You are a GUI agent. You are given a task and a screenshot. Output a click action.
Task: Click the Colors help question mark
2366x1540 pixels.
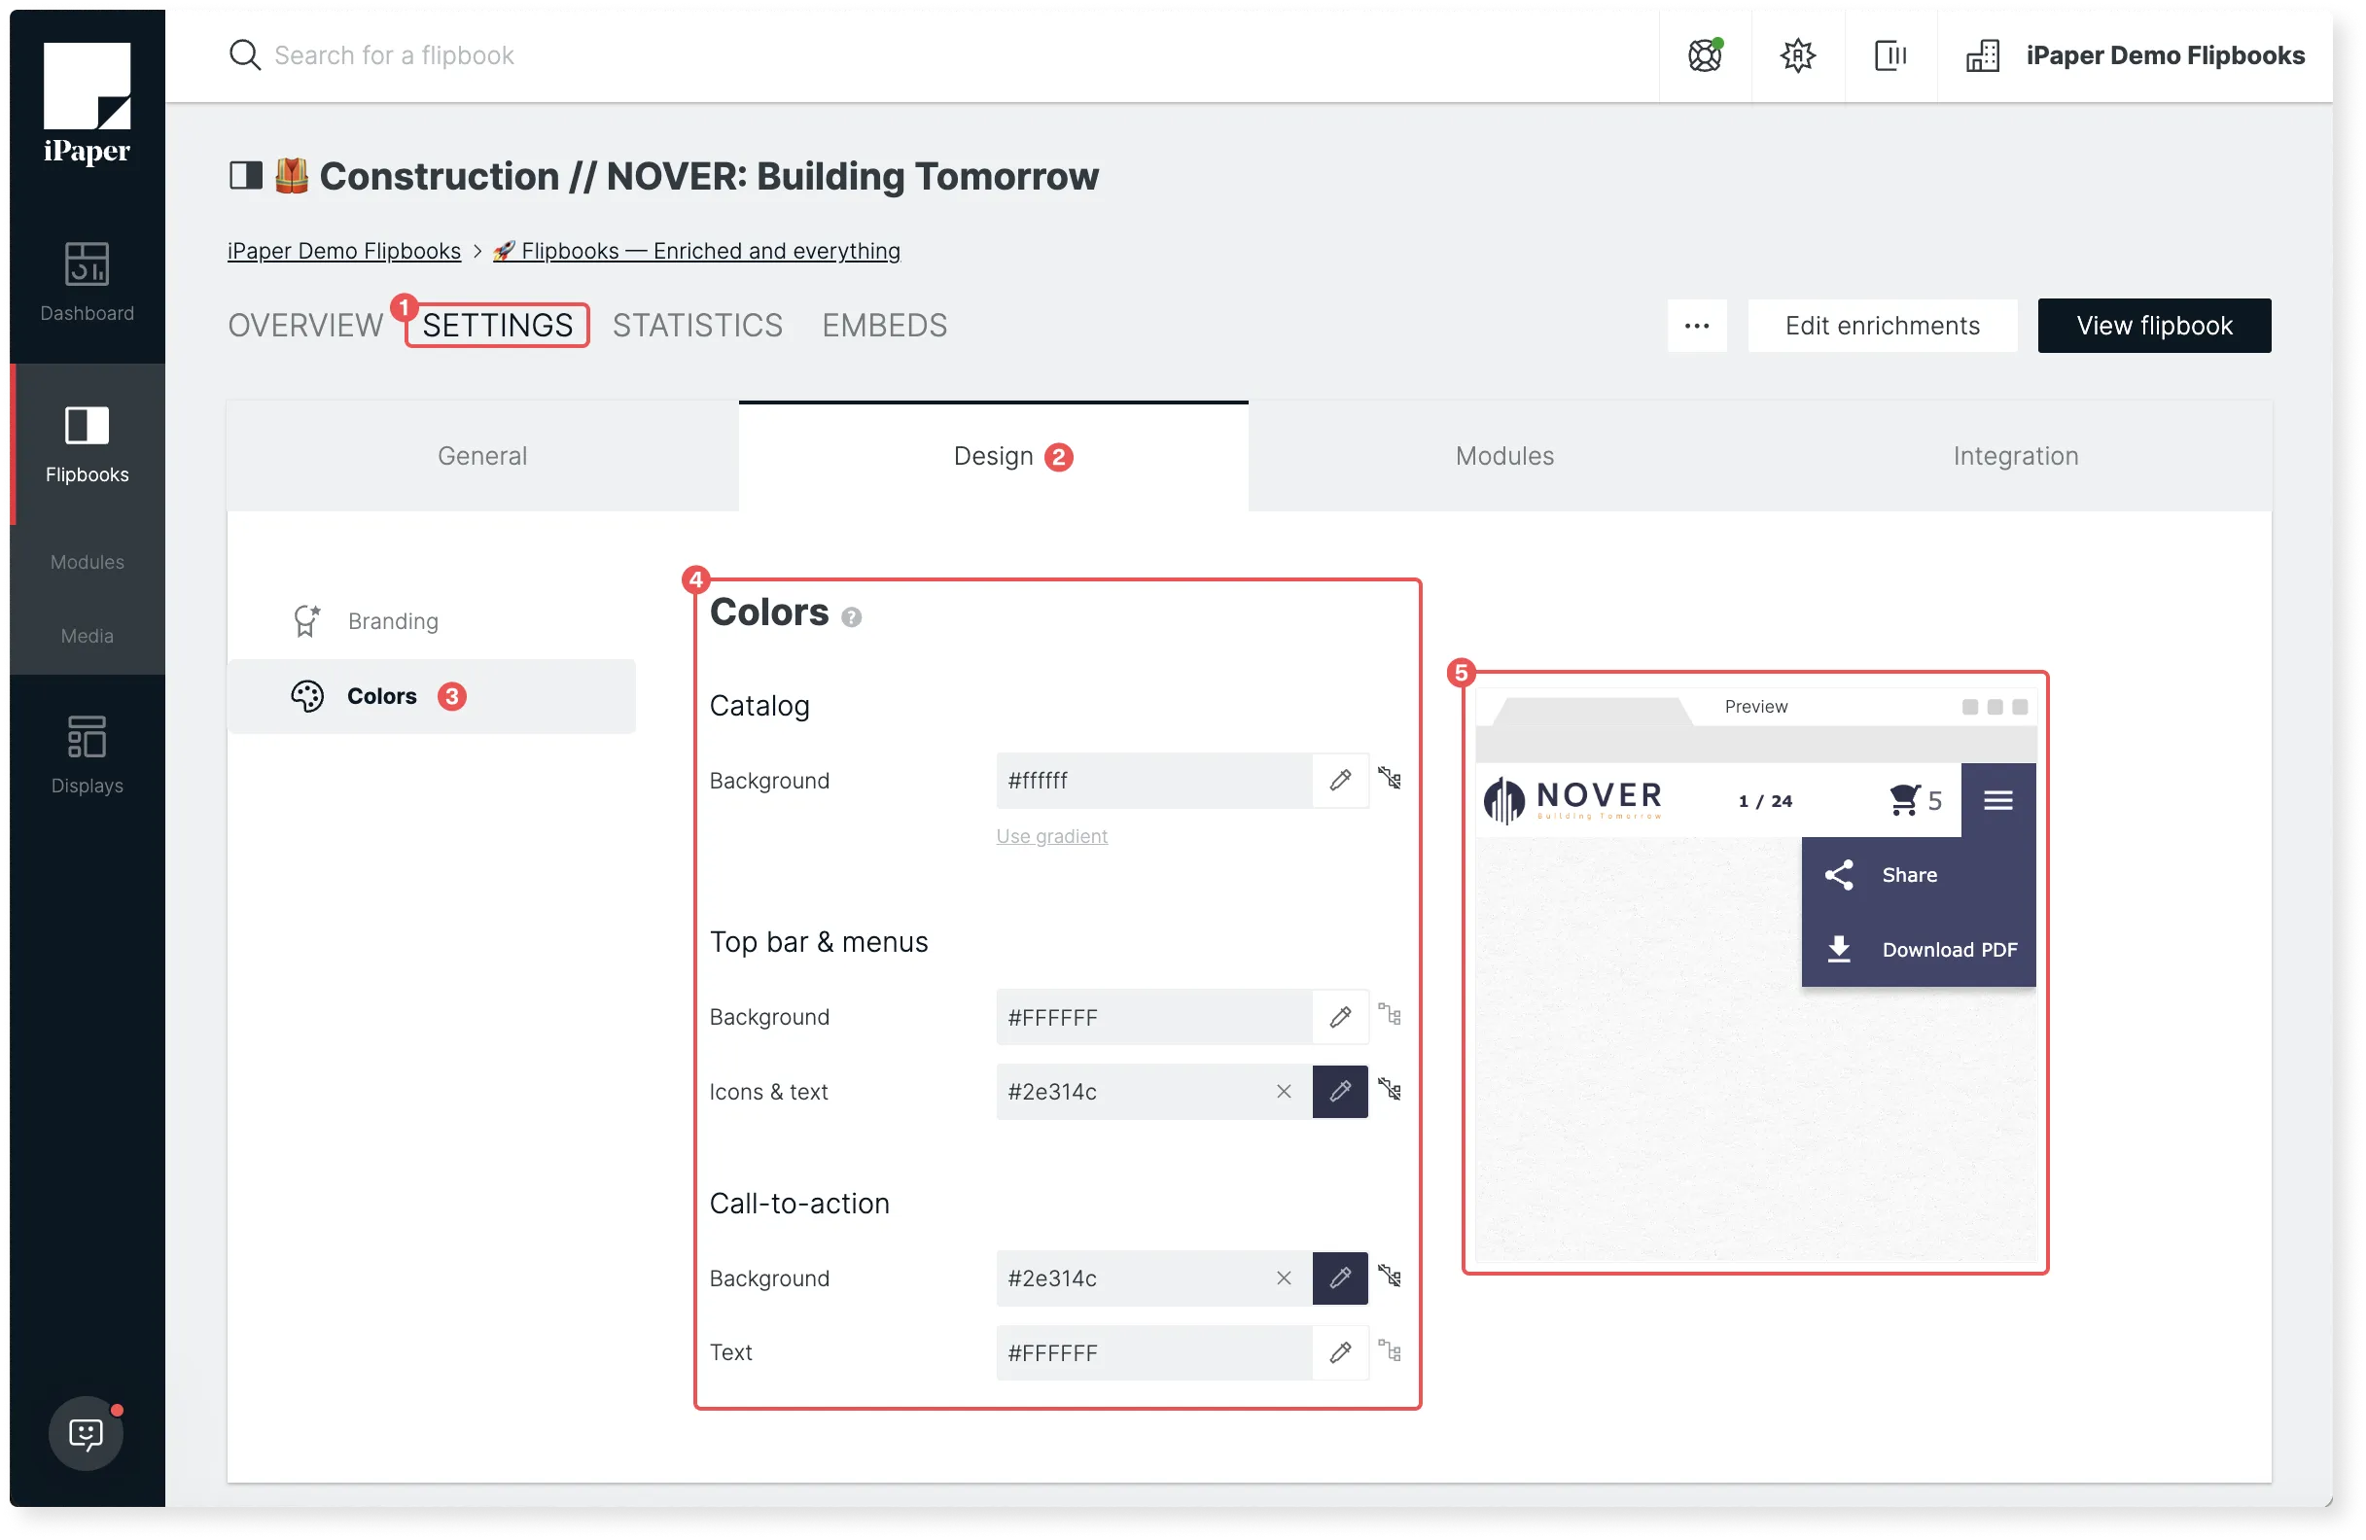click(851, 617)
